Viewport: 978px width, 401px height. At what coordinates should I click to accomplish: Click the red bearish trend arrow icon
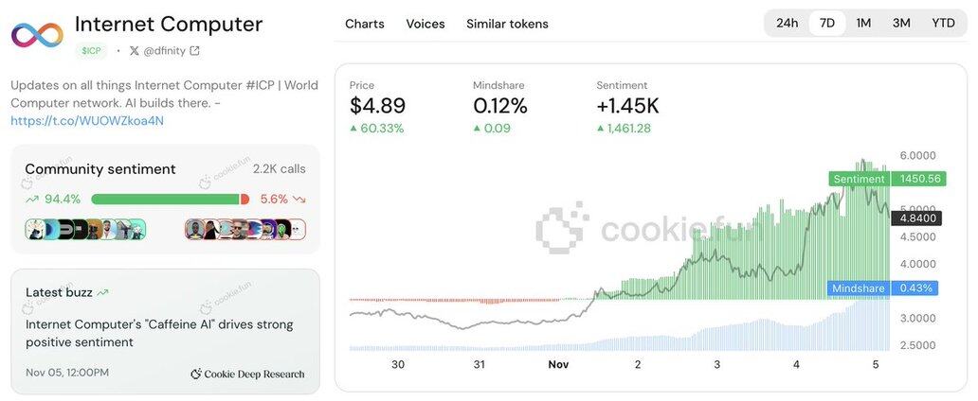[299, 200]
